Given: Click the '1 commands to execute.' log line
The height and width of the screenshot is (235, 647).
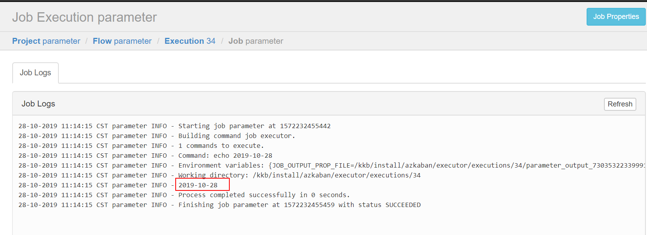Looking at the screenshot, I should pyautogui.click(x=141, y=146).
